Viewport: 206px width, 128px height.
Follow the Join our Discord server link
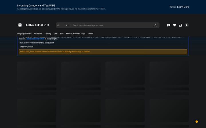click(35, 39)
